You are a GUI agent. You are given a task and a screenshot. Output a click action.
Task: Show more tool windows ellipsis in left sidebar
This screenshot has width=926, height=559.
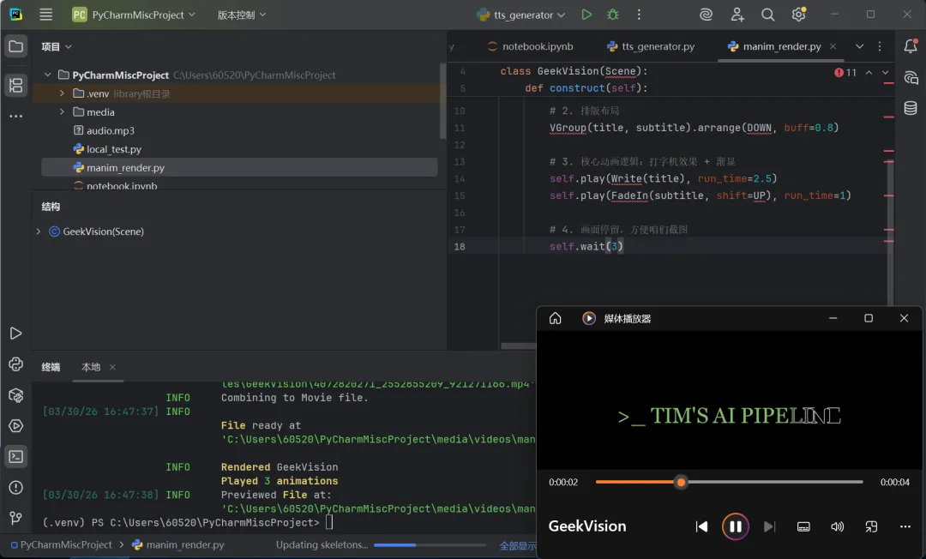pos(16,117)
